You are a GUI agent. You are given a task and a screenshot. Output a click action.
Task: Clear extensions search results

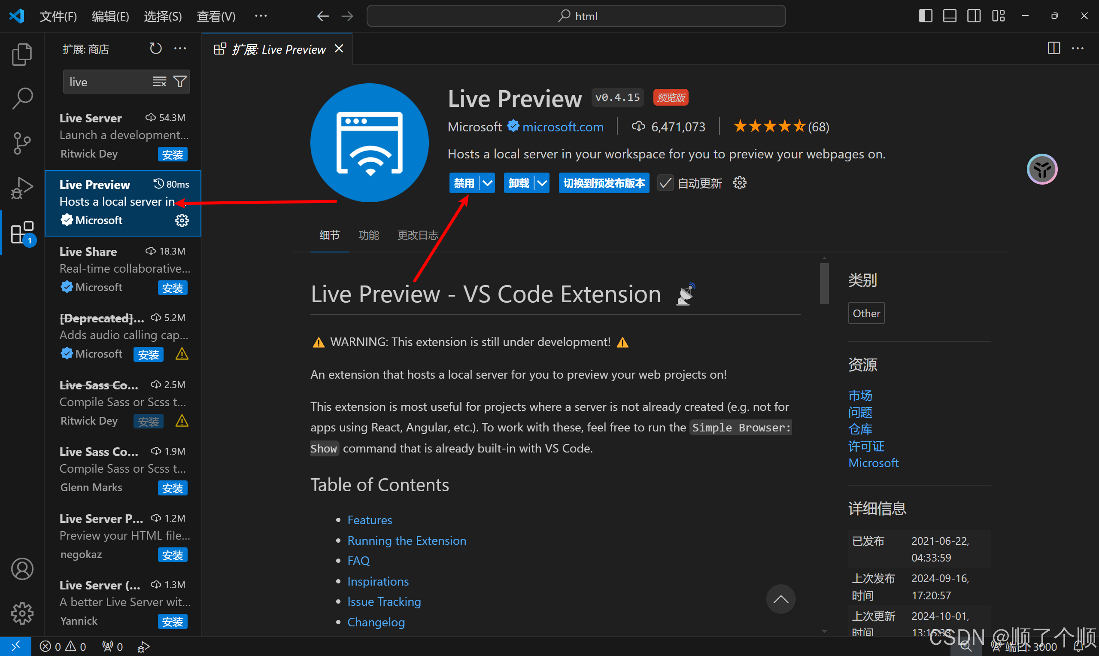(159, 82)
